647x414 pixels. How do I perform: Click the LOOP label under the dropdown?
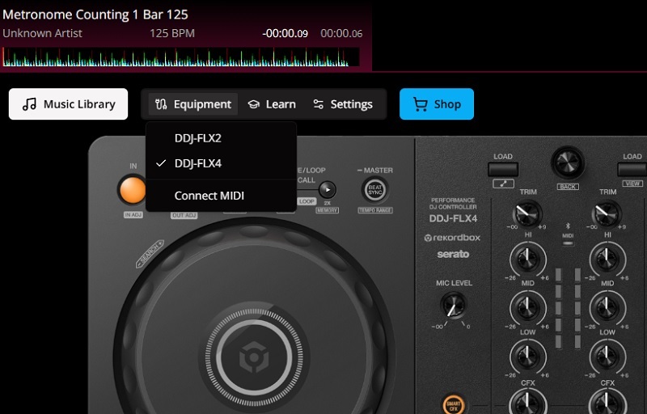tap(307, 201)
